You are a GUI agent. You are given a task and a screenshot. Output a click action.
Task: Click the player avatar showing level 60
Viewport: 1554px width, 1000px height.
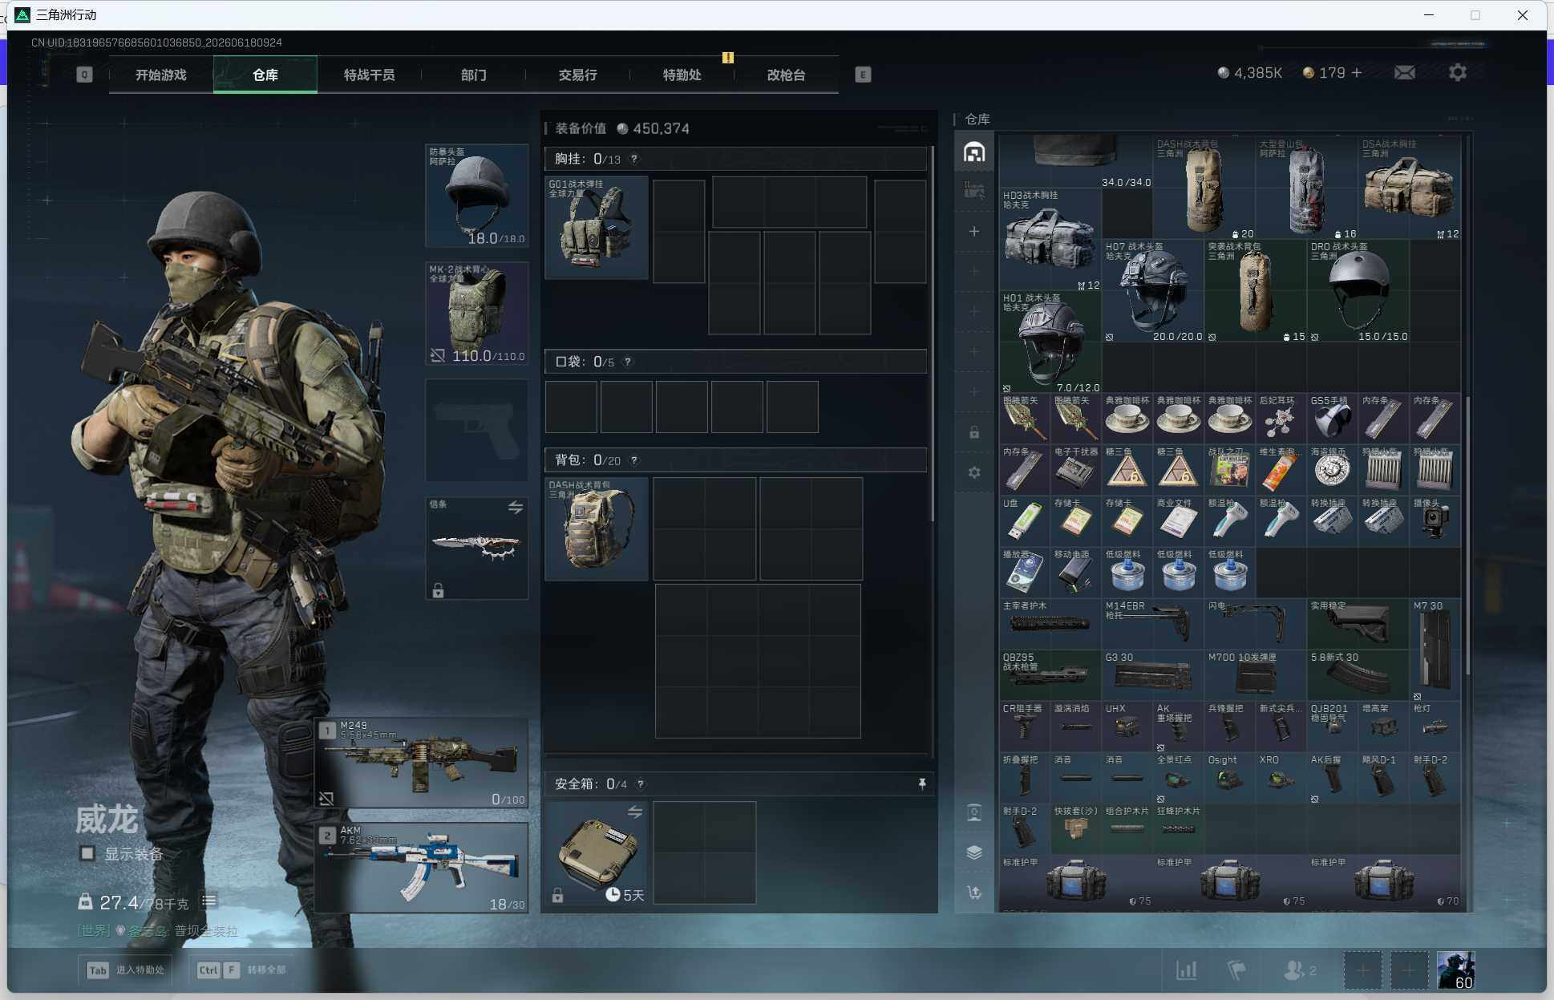(1455, 970)
